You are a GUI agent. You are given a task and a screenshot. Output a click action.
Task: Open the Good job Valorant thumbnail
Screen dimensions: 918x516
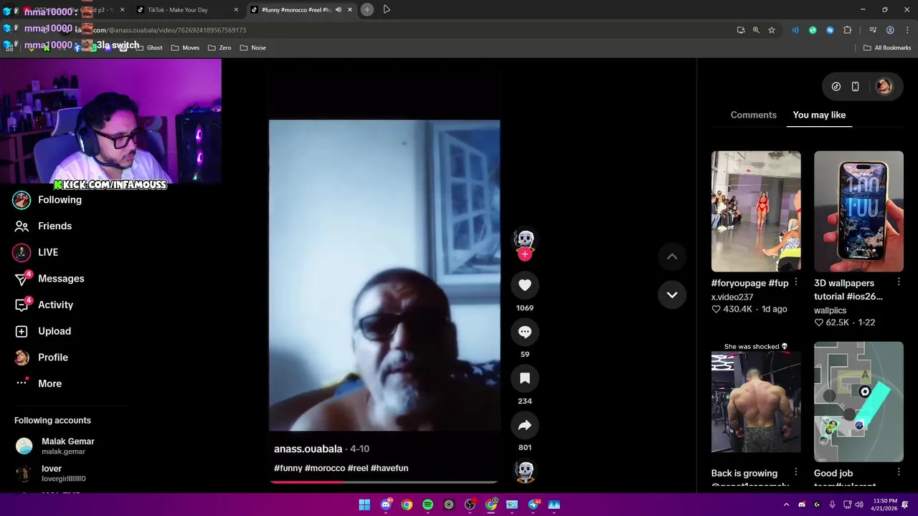click(x=858, y=402)
